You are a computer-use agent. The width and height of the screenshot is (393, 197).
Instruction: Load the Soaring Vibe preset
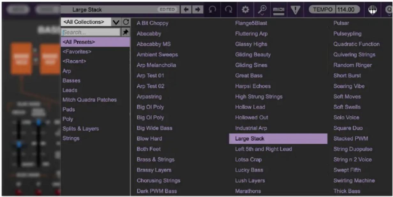pyautogui.click(x=349, y=86)
